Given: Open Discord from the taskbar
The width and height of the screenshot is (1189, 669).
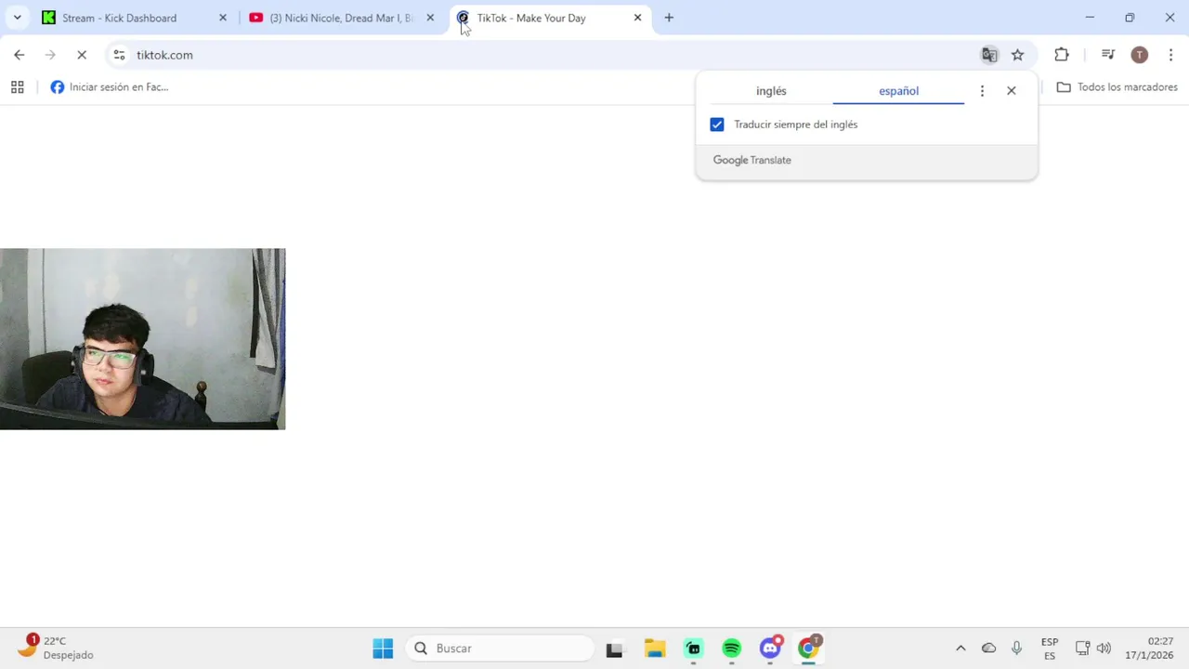Looking at the screenshot, I should tap(770, 648).
